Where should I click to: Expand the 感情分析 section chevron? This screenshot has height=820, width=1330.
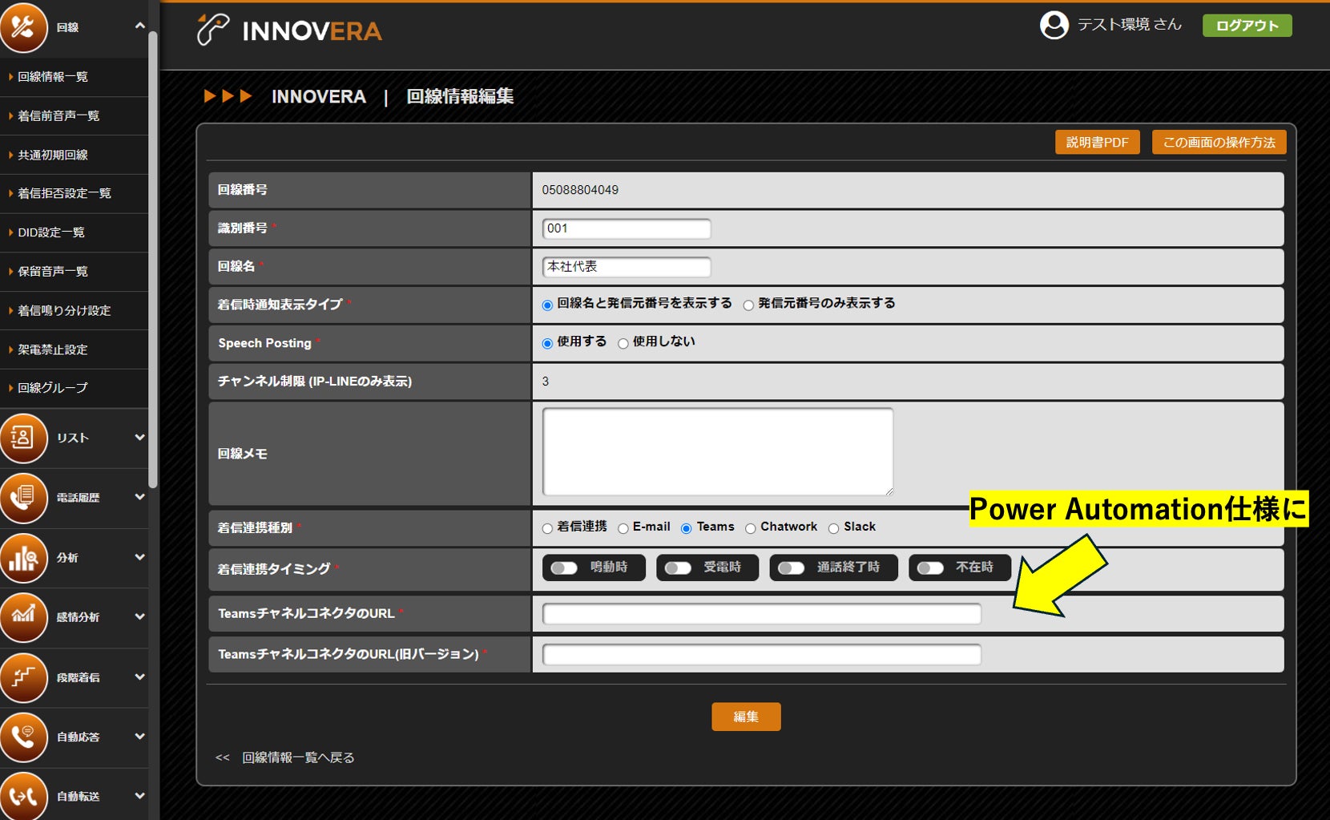(140, 616)
